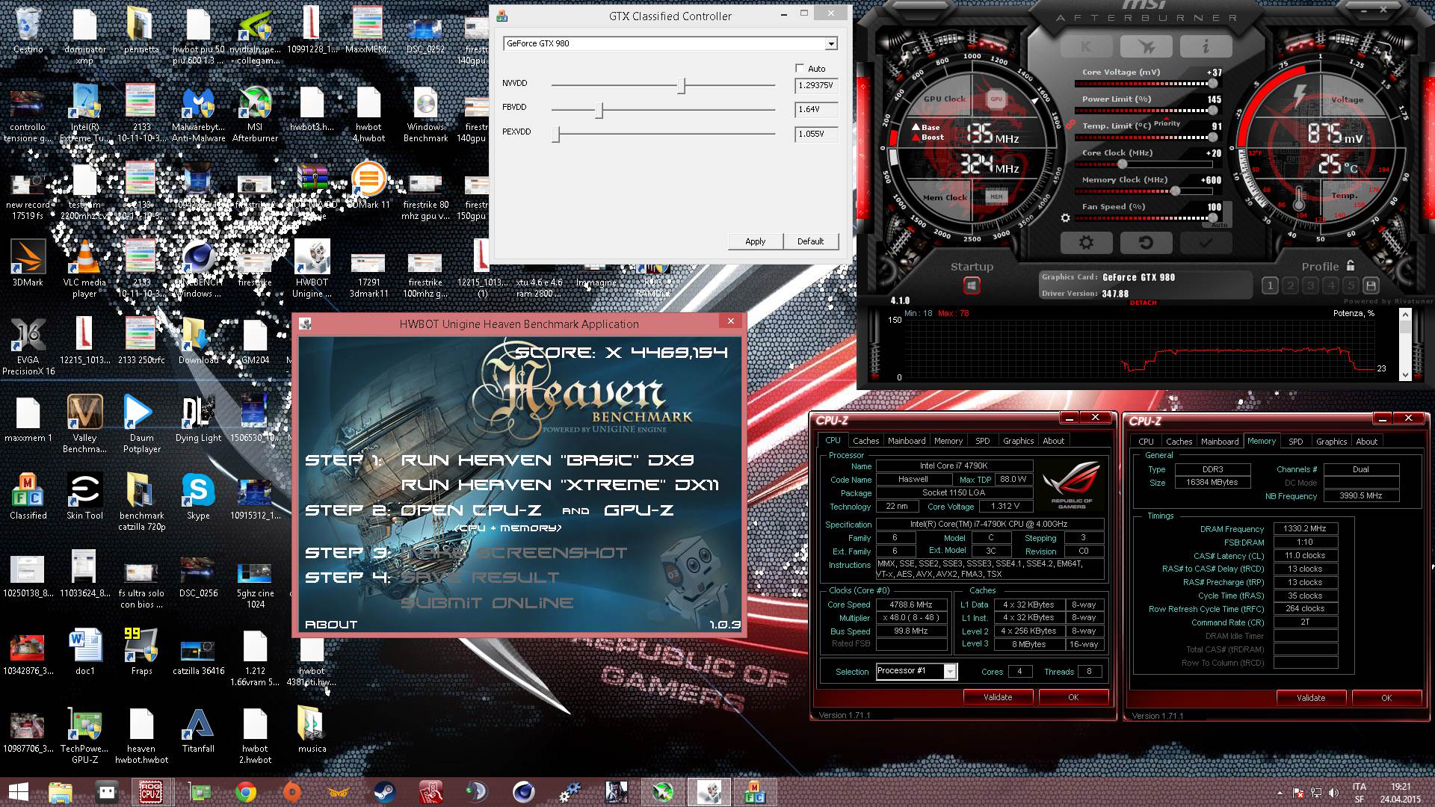Viewport: 1435px width, 807px height.
Task: Open Fraps desktop shortcut
Action: (141, 652)
